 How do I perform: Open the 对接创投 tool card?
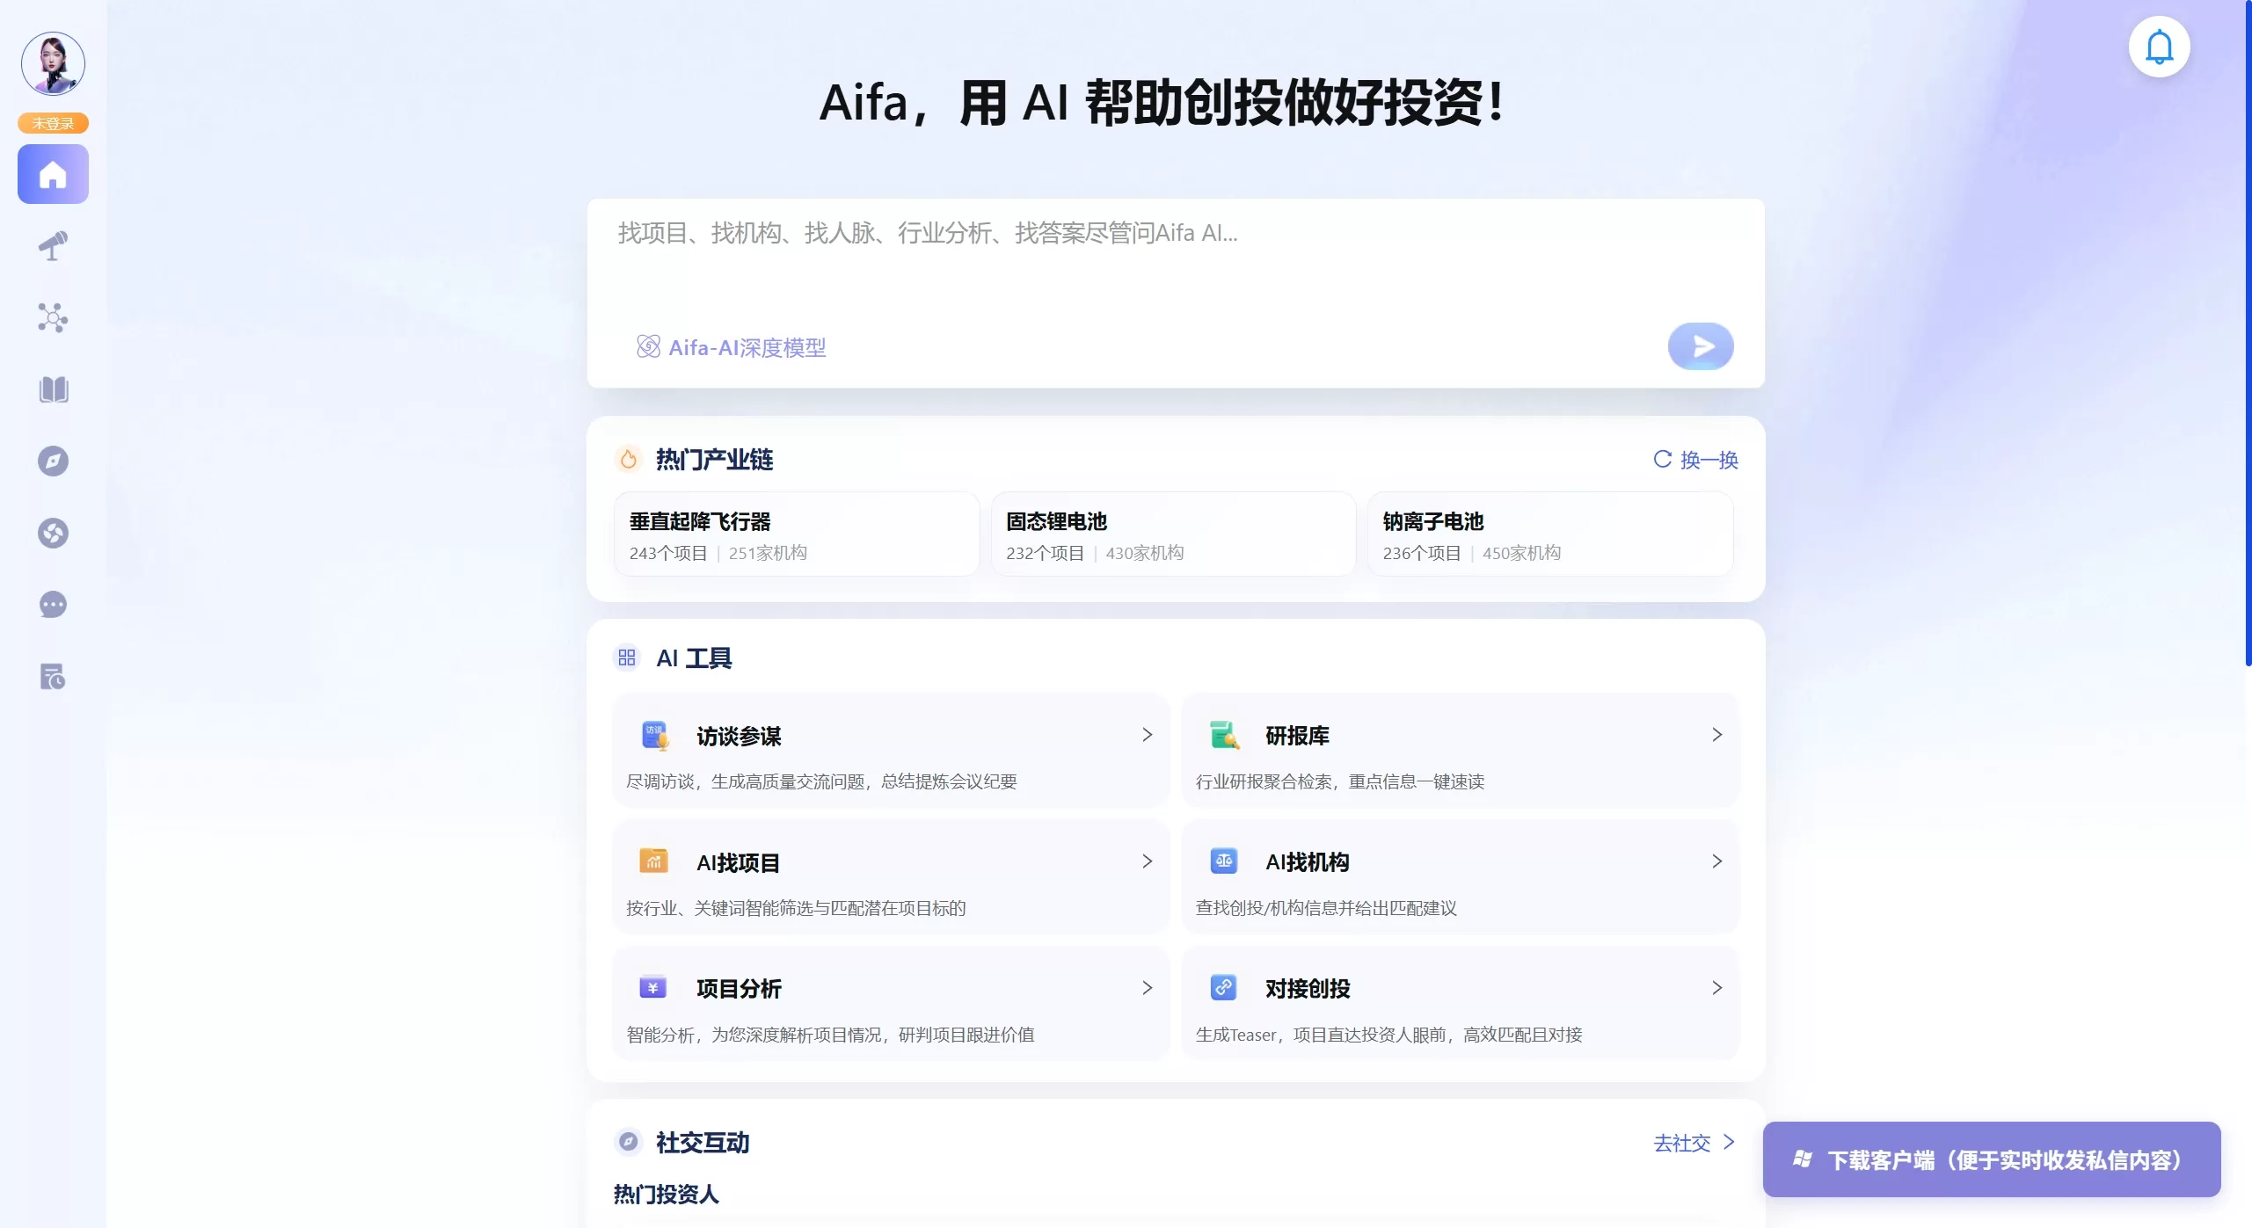tap(1460, 1004)
